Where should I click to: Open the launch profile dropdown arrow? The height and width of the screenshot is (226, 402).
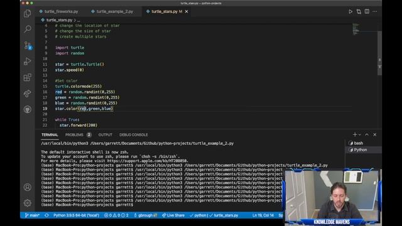(360, 134)
